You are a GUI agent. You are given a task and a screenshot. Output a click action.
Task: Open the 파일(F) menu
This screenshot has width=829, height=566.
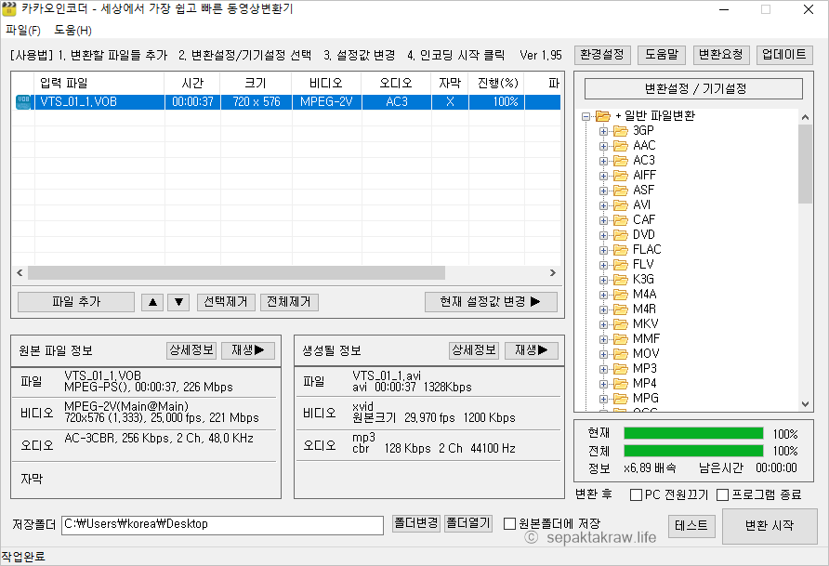point(23,30)
